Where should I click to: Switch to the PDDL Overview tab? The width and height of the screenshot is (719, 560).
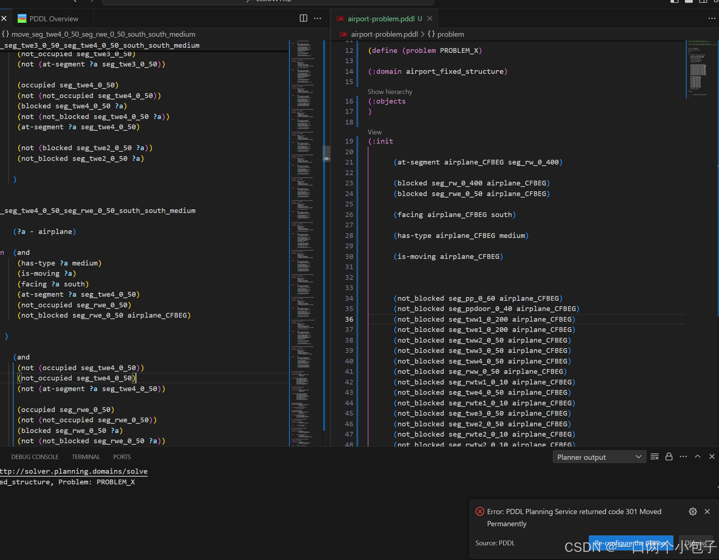pyautogui.click(x=54, y=19)
